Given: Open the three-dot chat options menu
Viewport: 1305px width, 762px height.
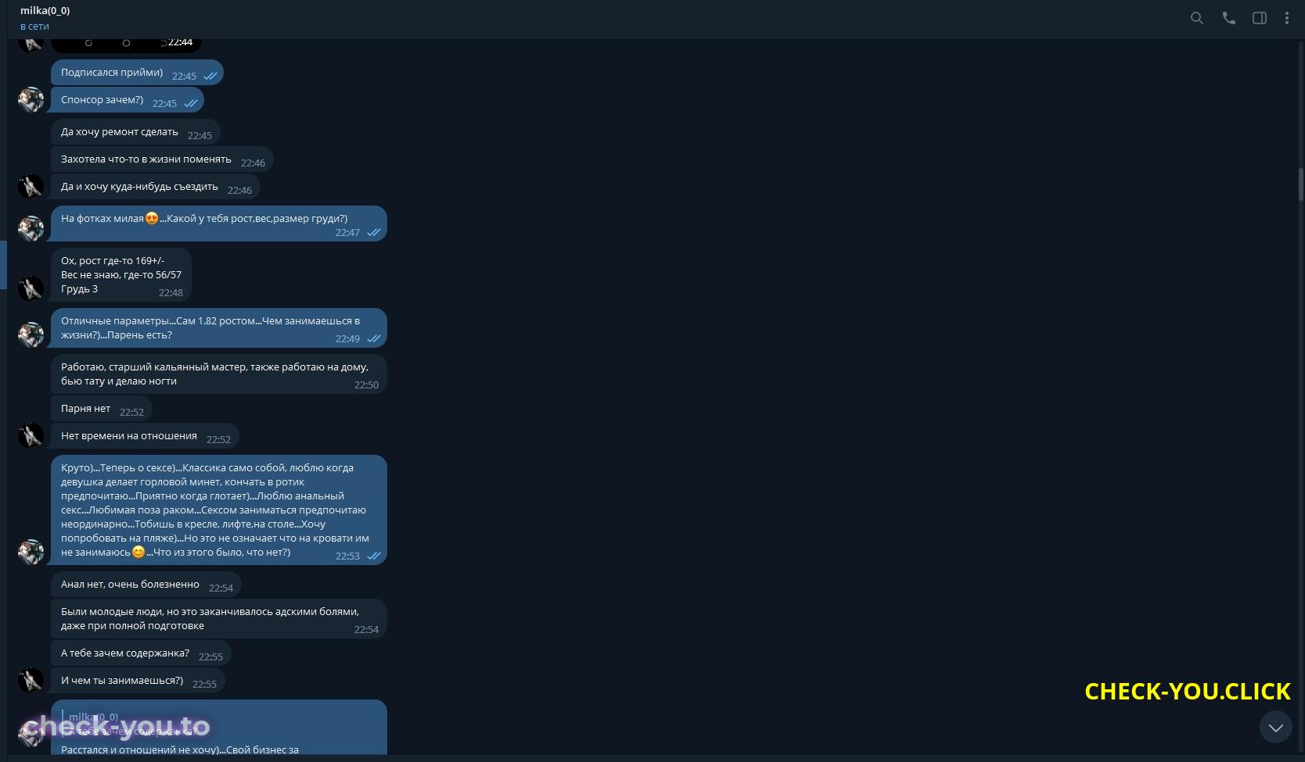Looking at the screenshot, I should point(1287,18).
